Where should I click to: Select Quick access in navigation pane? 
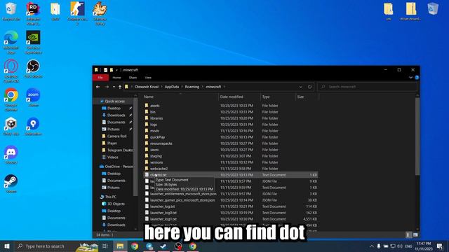[x=114, y=101]
